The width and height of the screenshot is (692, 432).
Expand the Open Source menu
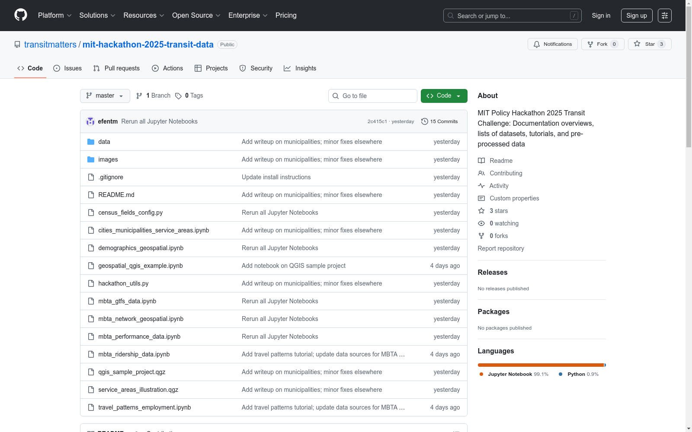pyautogui.click(x=196, y=16)
